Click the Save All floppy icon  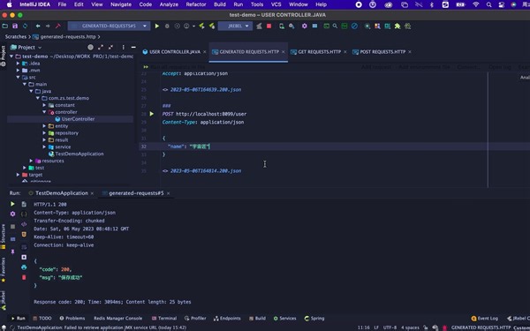(15, 26)
